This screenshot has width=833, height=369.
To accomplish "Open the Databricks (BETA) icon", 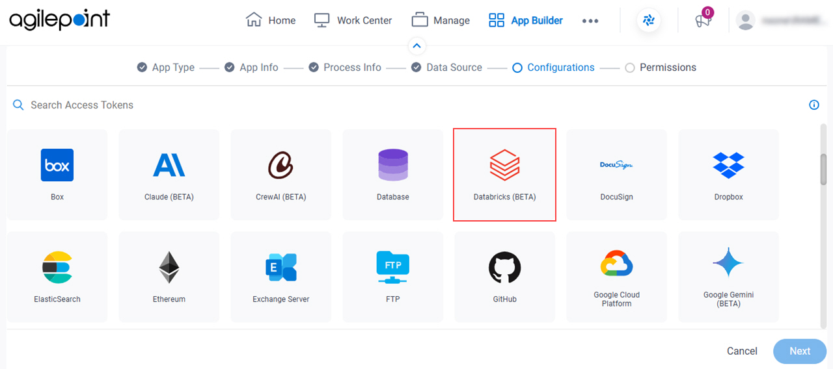I will pyautogui.click(x=505, y=165).
